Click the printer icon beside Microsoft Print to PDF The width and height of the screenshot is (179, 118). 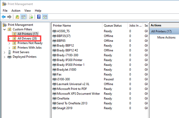(54, 89)
